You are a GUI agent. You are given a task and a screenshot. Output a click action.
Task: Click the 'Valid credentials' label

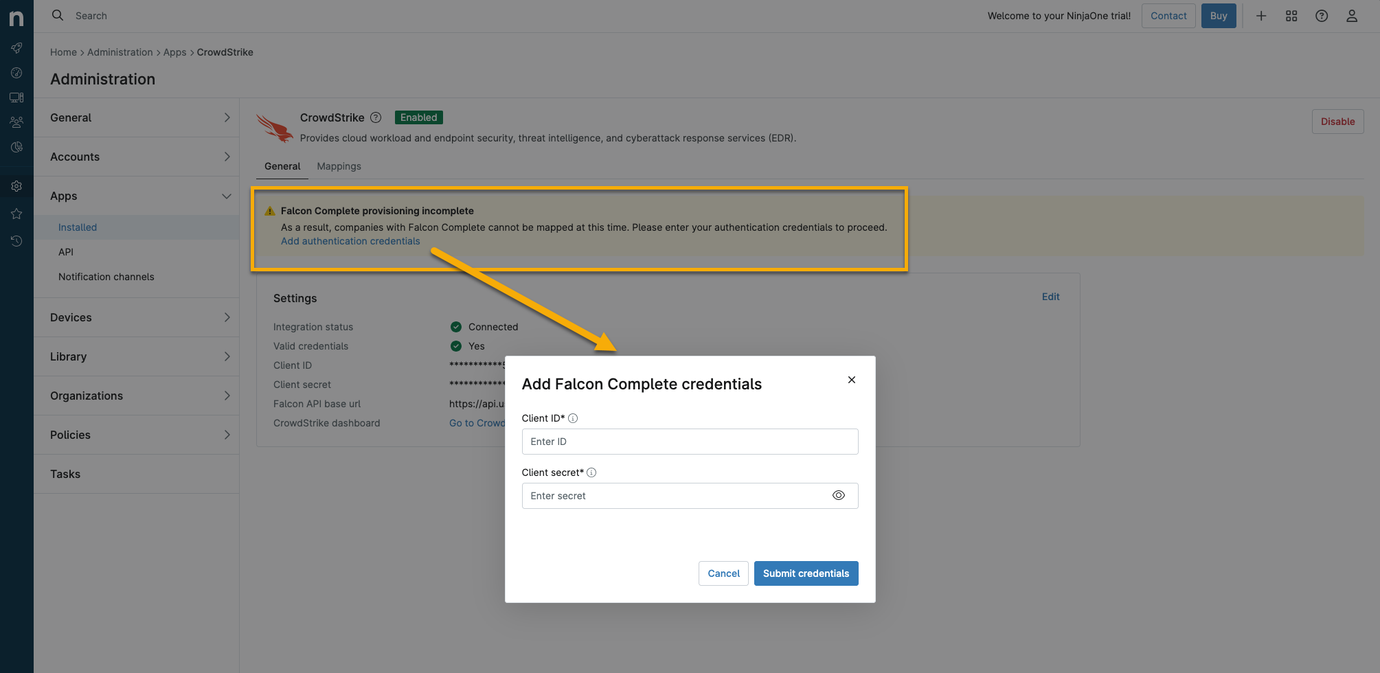310,346
